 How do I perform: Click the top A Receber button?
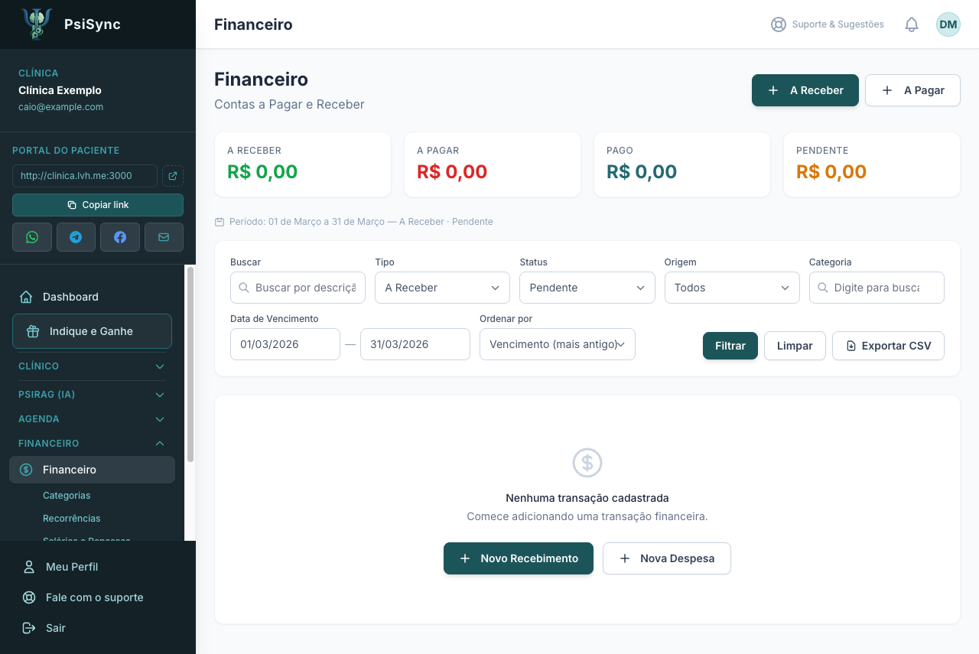805,90
